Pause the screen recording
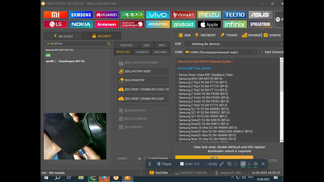324x182 pixels. click(164, 164)
